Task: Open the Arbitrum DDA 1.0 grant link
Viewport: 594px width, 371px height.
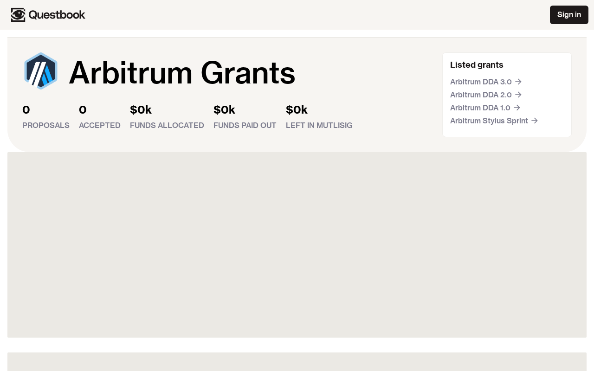Action: tap(480, 108)
